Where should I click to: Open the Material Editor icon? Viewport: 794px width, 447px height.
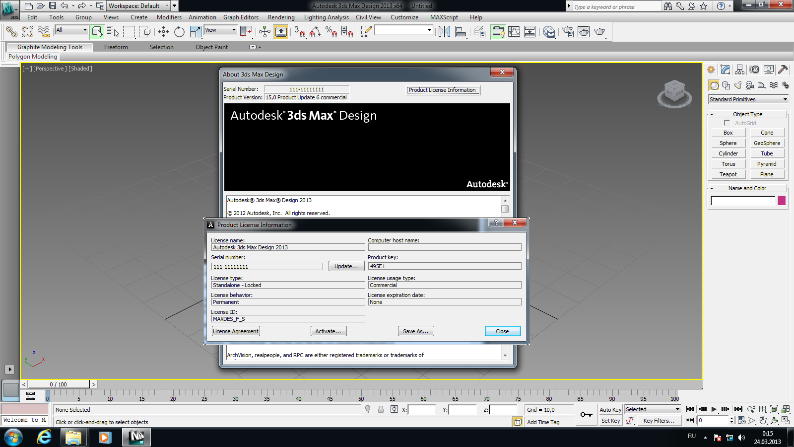(549, 32)
